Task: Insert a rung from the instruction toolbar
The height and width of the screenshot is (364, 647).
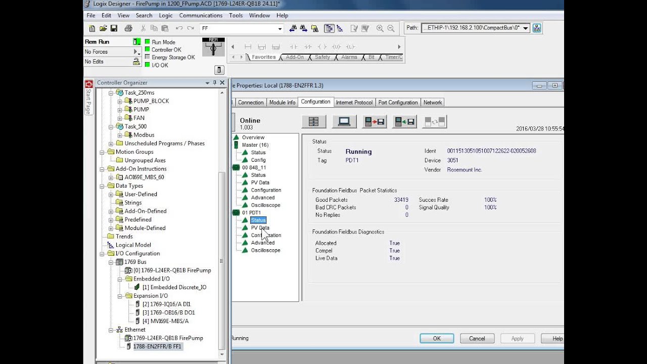Action: coord(248,47)
